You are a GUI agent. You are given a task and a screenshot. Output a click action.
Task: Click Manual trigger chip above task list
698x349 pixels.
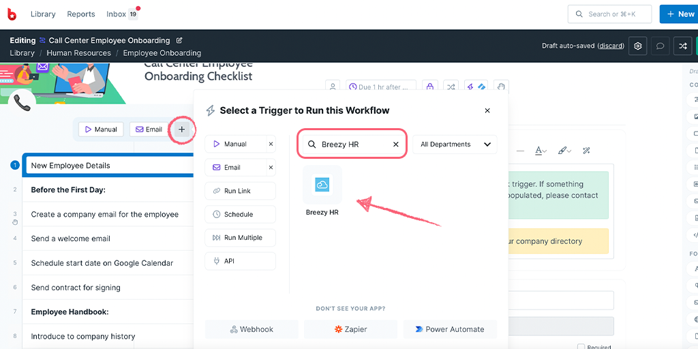pos(101,130)
